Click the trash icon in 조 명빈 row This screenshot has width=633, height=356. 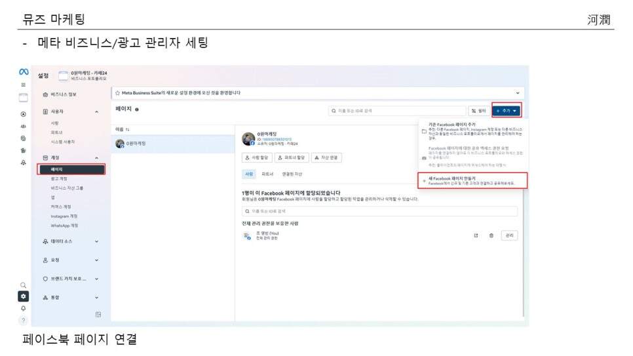(x=491, y=235)
